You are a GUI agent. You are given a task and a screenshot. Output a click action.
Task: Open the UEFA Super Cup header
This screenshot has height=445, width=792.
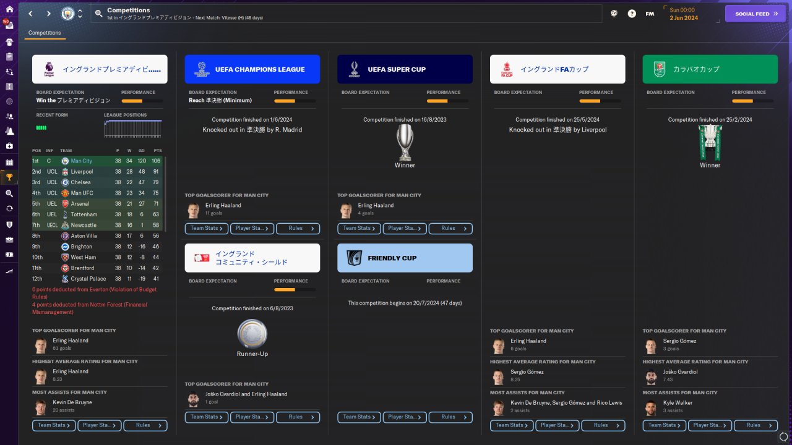click(x=405, y=69)
